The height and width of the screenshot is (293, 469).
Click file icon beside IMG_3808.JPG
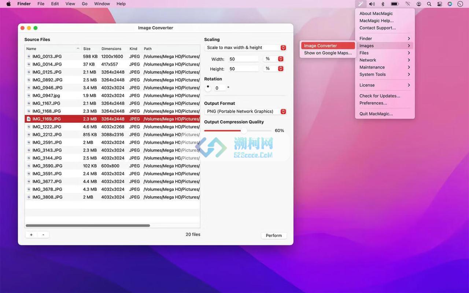coord(29,197)
